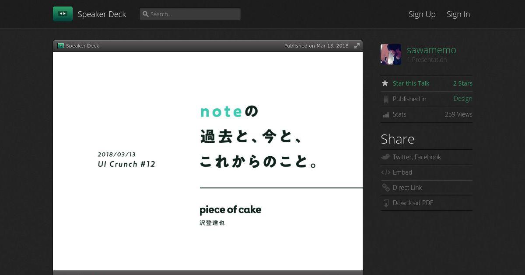Expand the slide player to fullscreen
This screenshot has height=275, width=525.
tap(357, 46)
